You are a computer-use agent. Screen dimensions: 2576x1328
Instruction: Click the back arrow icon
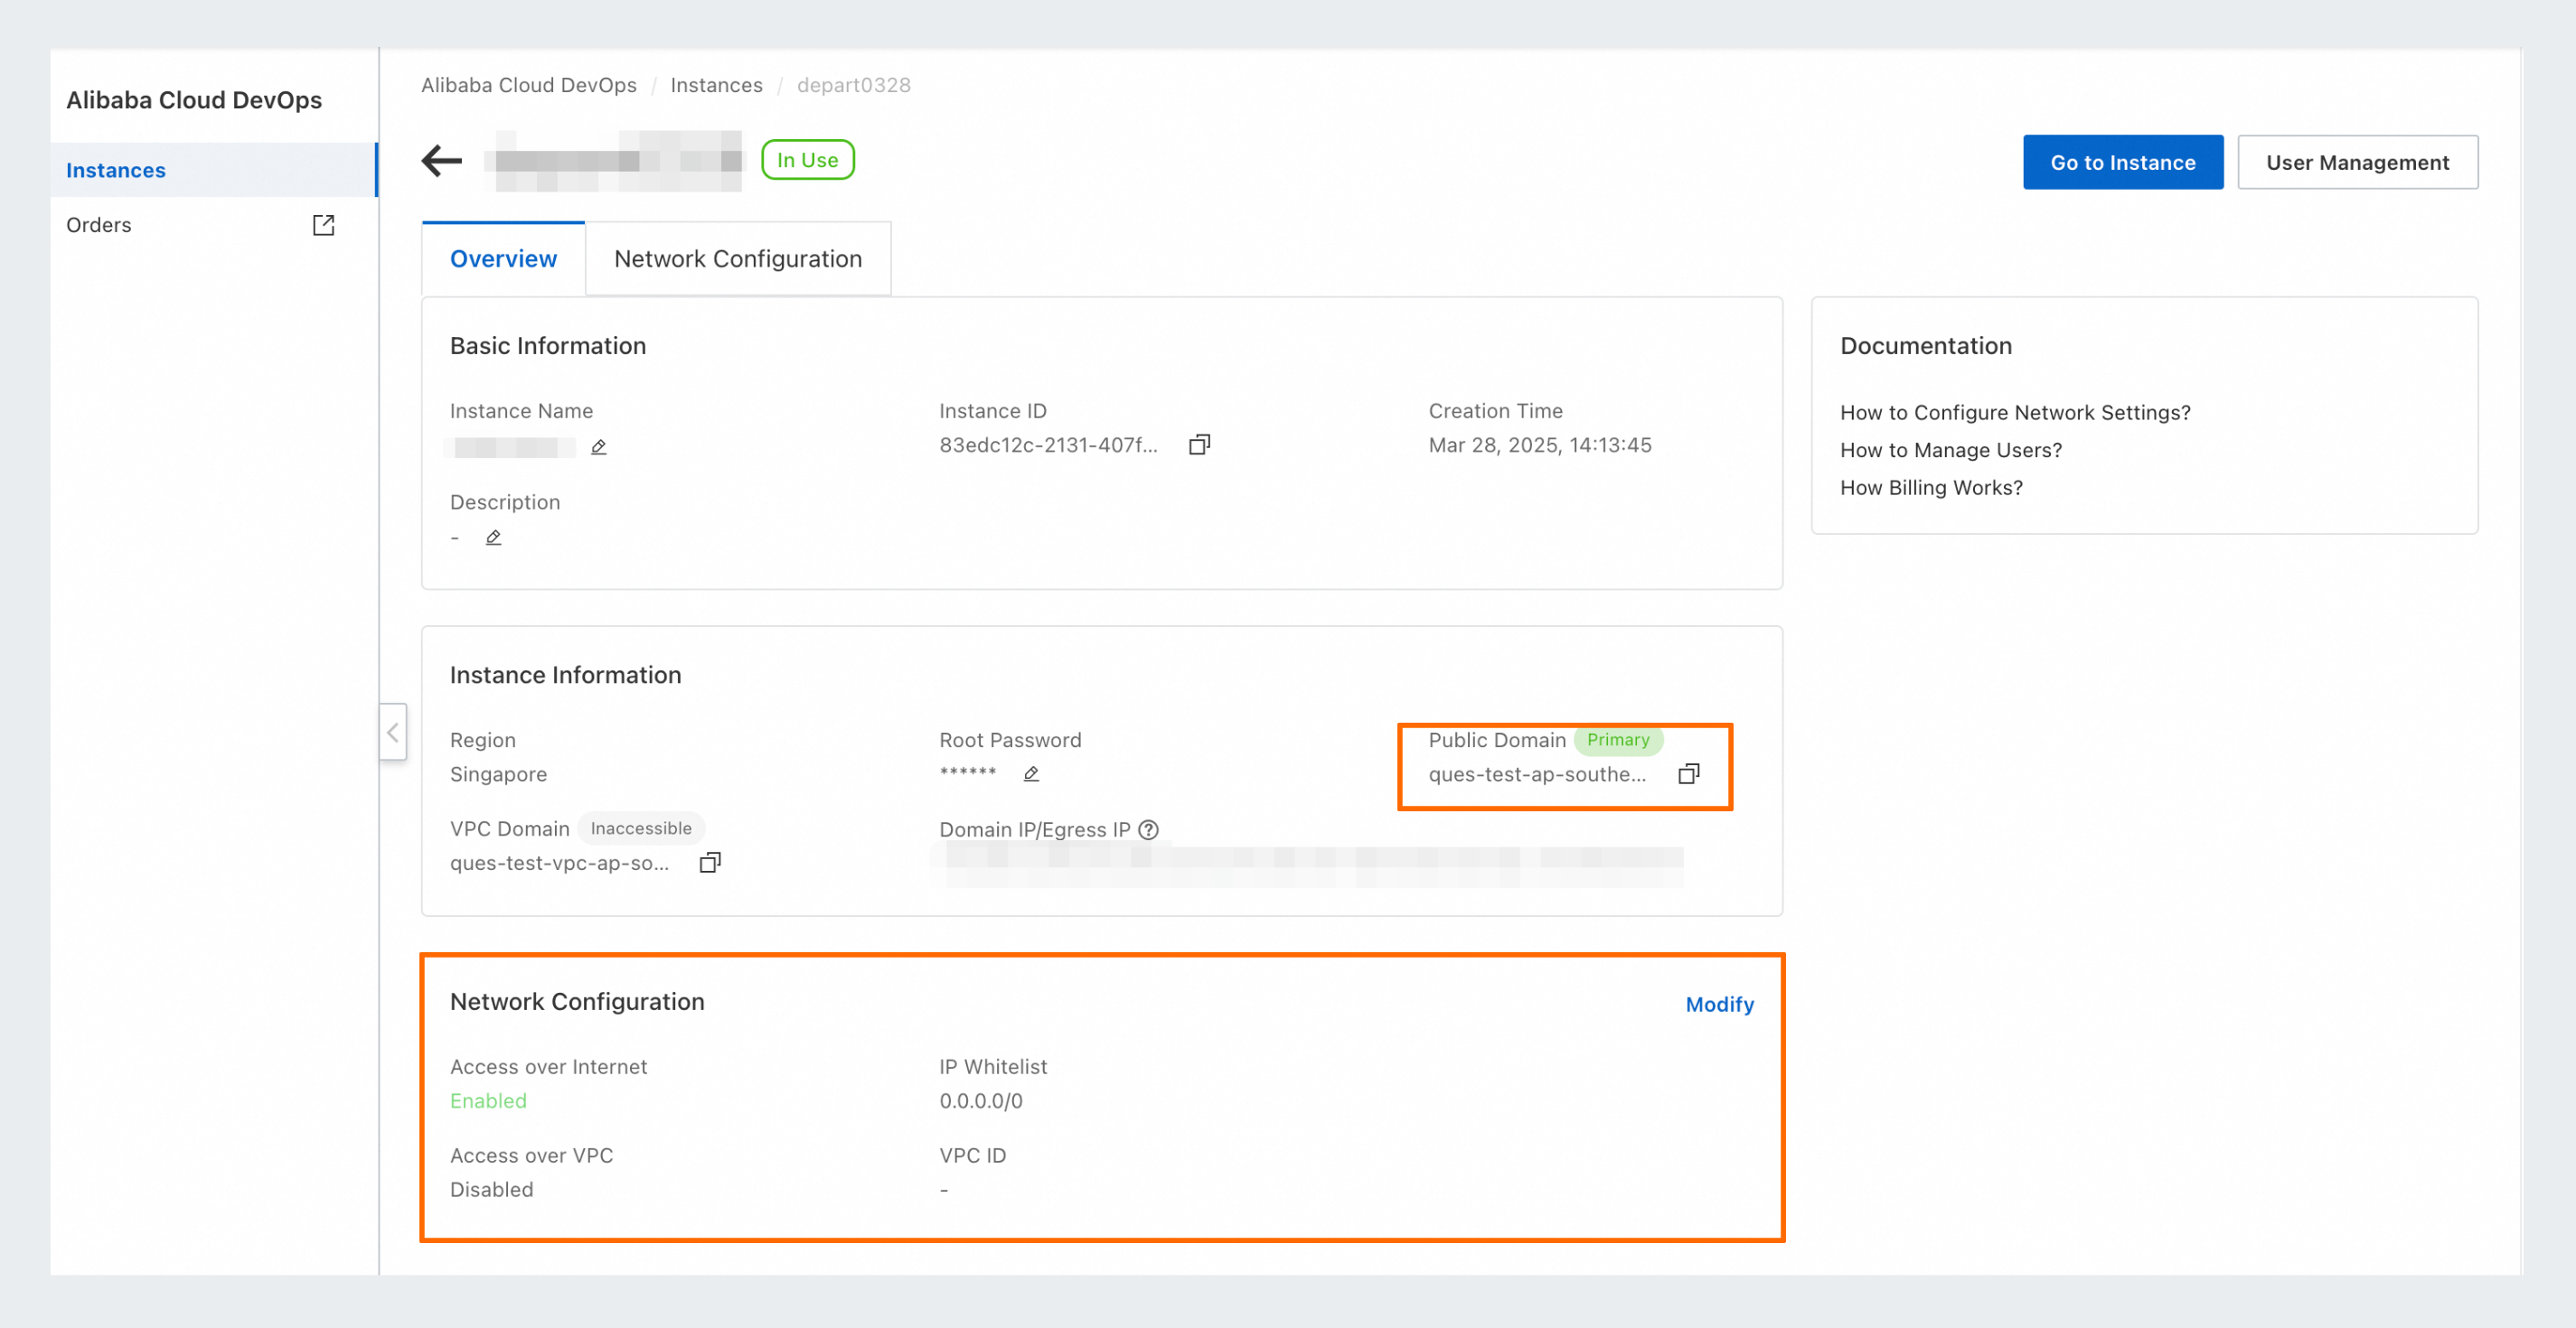click(442, 160)
